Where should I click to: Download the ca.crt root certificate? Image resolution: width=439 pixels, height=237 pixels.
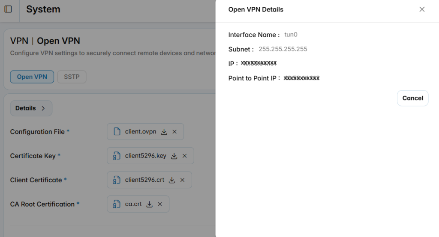click(x=150, y=204)
